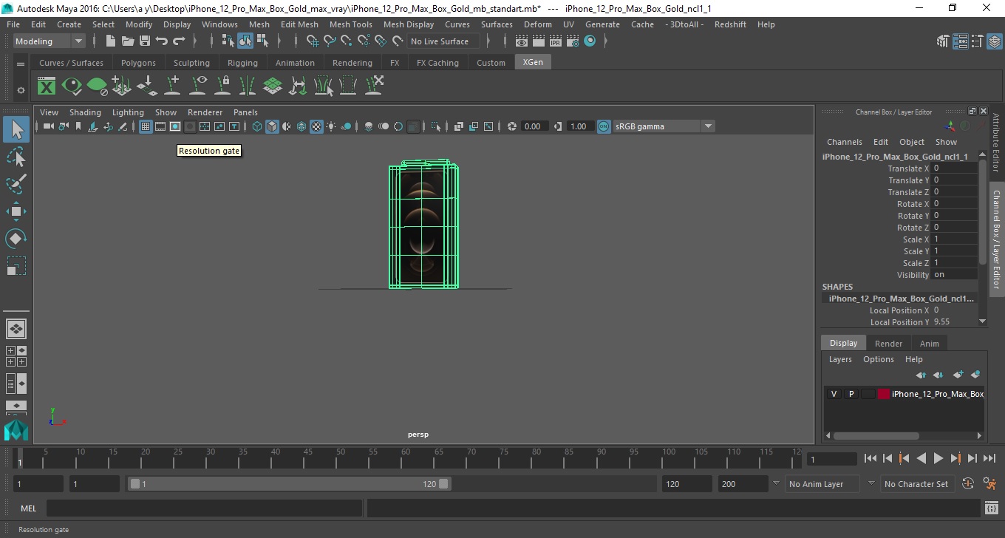Click the viewport select camera icon
This screenshot has height=538, width=1005.
pos(48,126)
